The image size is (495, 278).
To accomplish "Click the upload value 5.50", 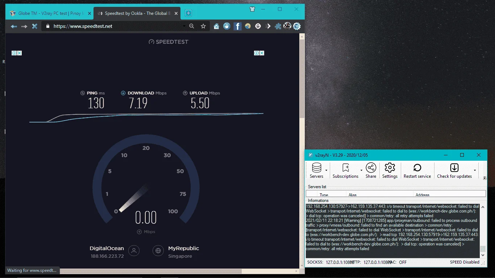I will tap(200, 103).
